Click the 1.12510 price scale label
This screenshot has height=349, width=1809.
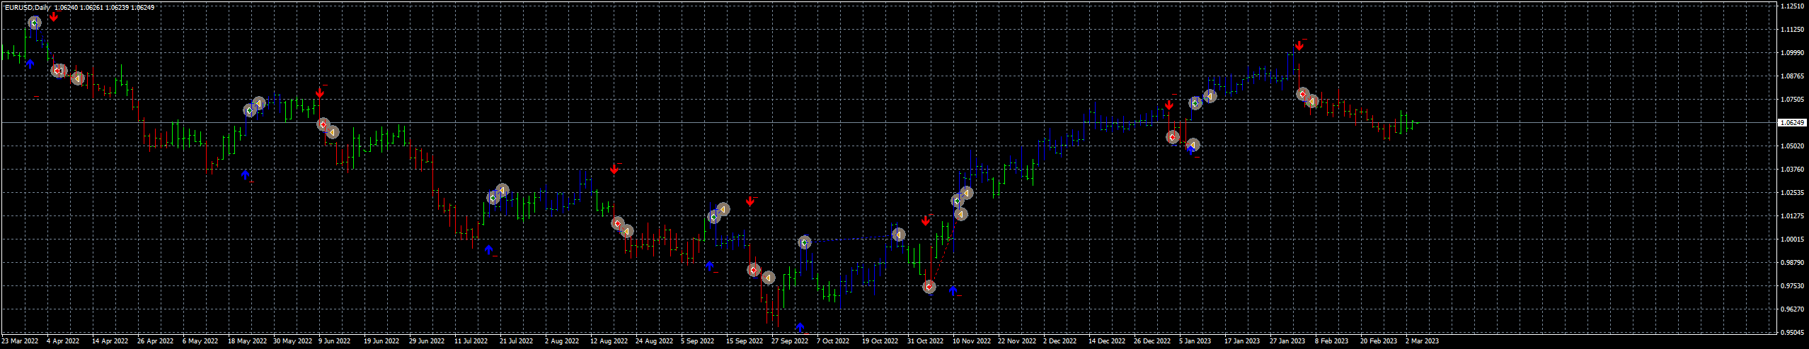click(x=1791, y=6)
